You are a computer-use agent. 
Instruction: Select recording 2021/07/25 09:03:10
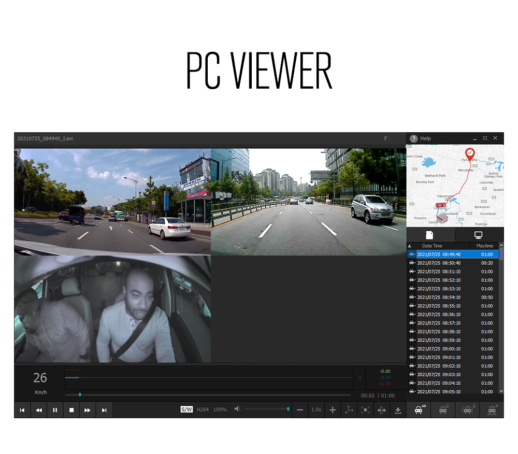(453, 375)
